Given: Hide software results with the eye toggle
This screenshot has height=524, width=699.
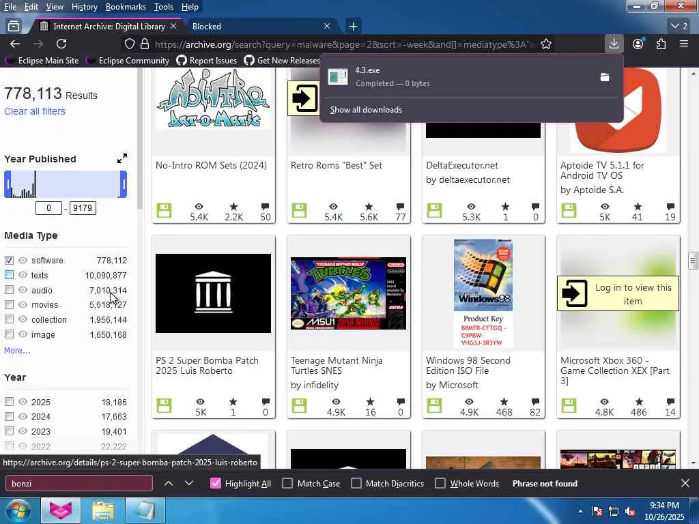Looking at the screenshot, I should pos(23,260).
